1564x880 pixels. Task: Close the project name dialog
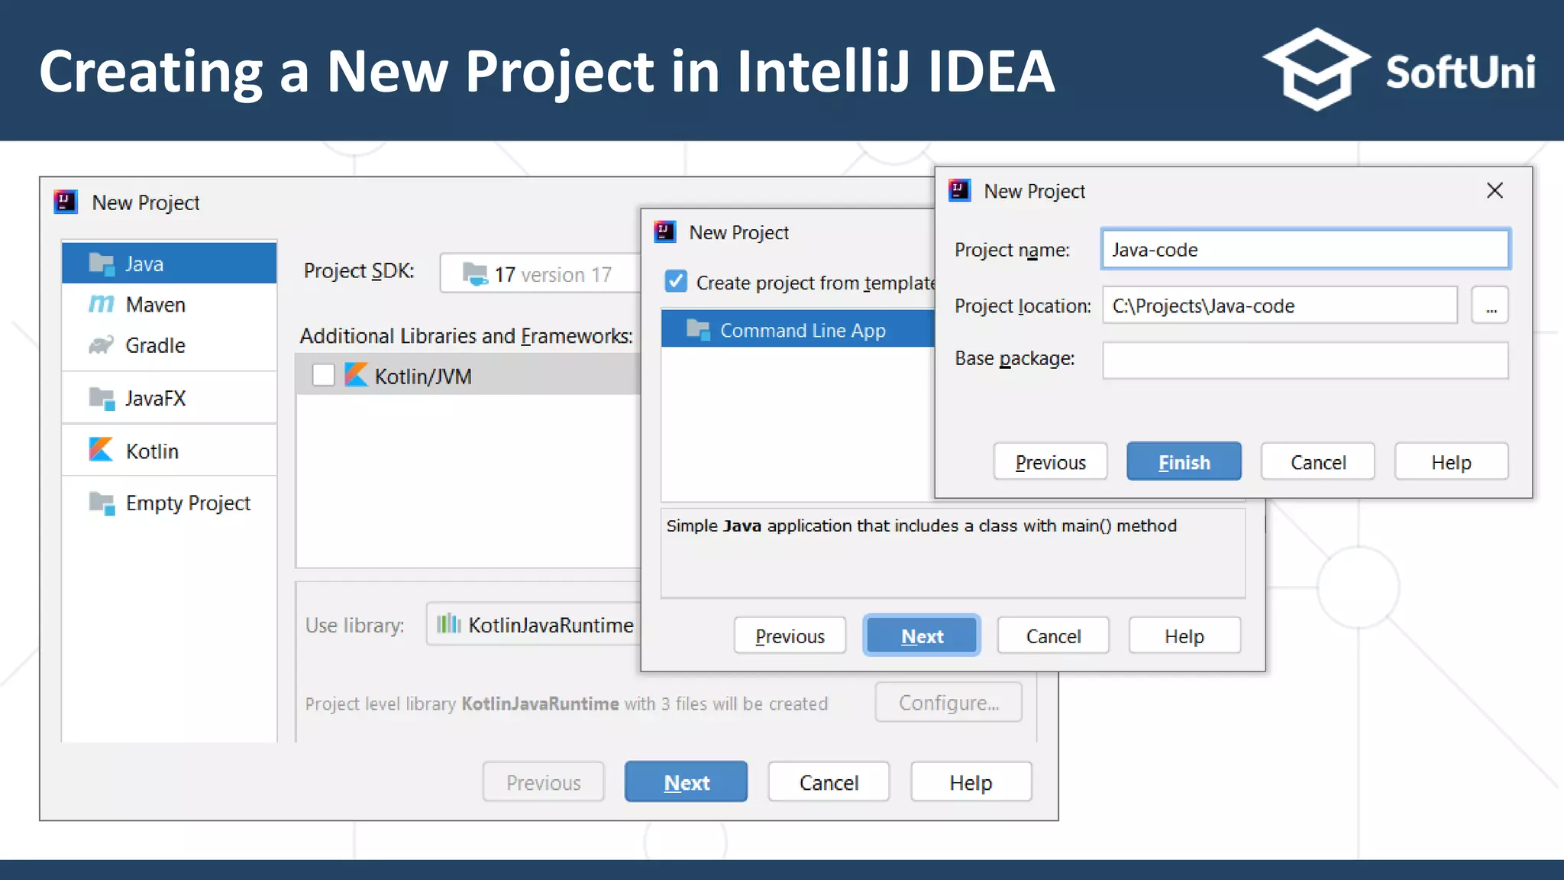click(x=1495, y=190)
